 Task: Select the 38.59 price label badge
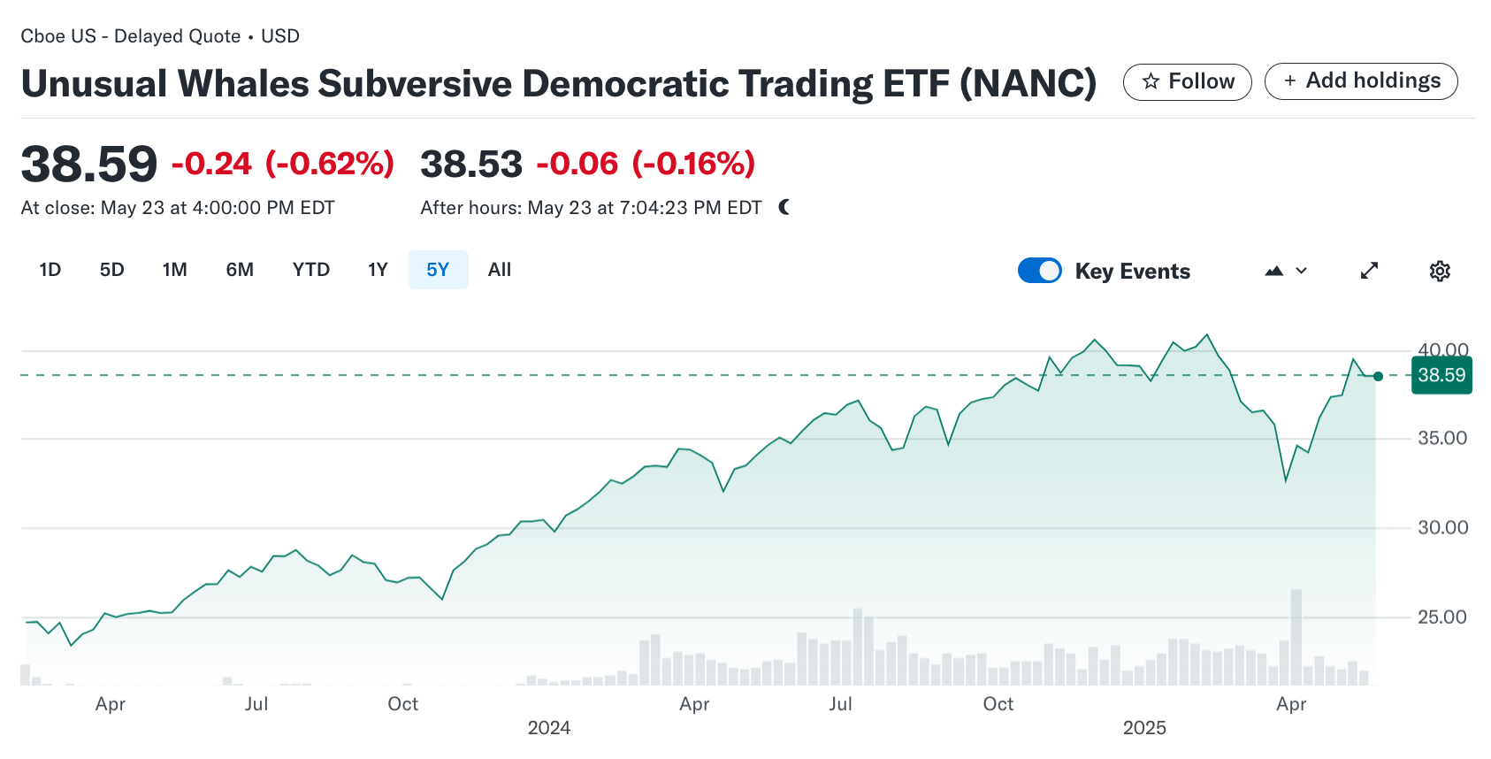1443,375
